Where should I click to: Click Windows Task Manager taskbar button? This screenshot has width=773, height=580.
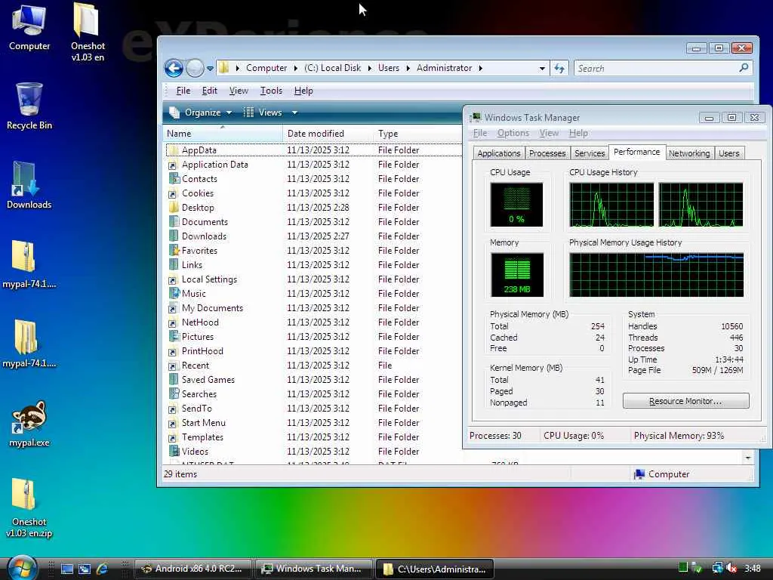click(x=314, y=569)
